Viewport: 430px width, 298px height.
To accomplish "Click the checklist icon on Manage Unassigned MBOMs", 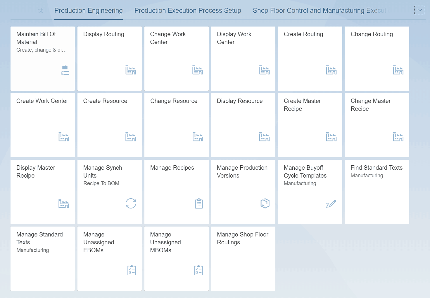I will point(198,270).
